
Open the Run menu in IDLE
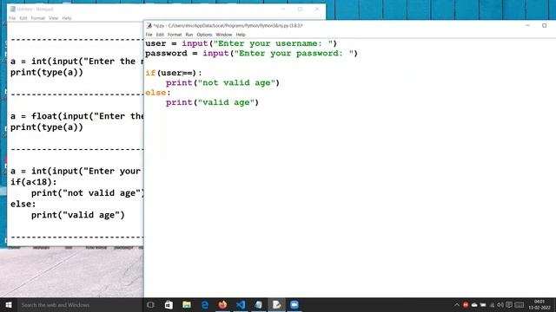click(x=189, y=35)
